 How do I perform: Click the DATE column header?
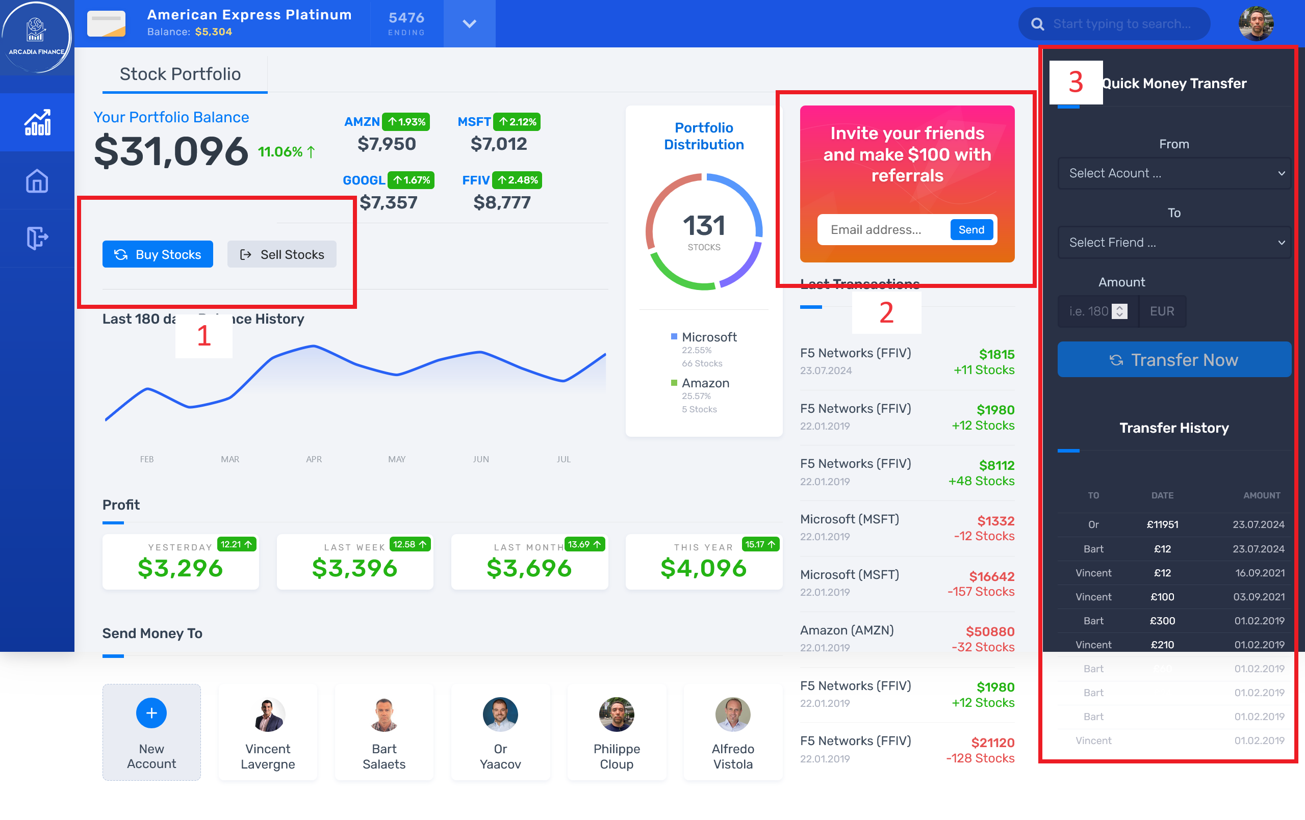tap(1163, 495)
